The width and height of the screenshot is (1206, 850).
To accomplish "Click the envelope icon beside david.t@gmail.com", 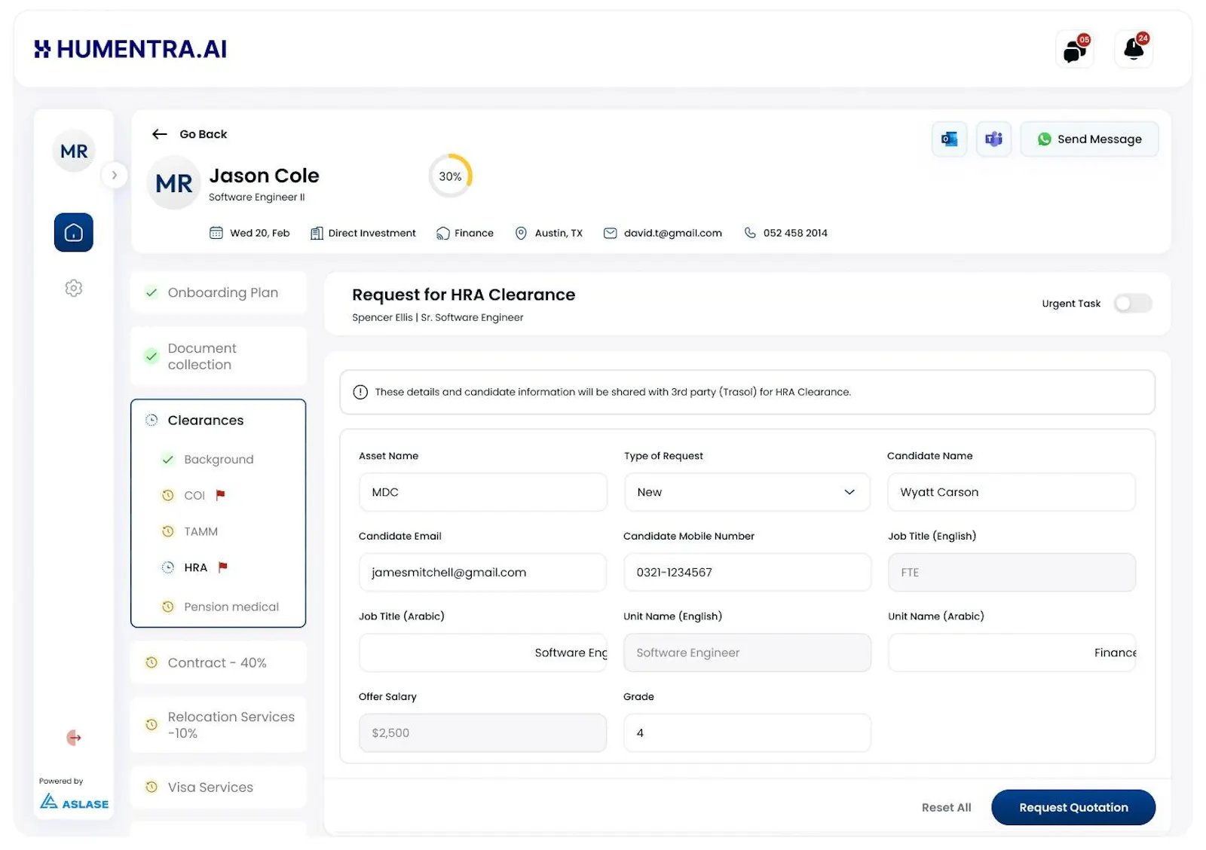I will pos(611,233).
